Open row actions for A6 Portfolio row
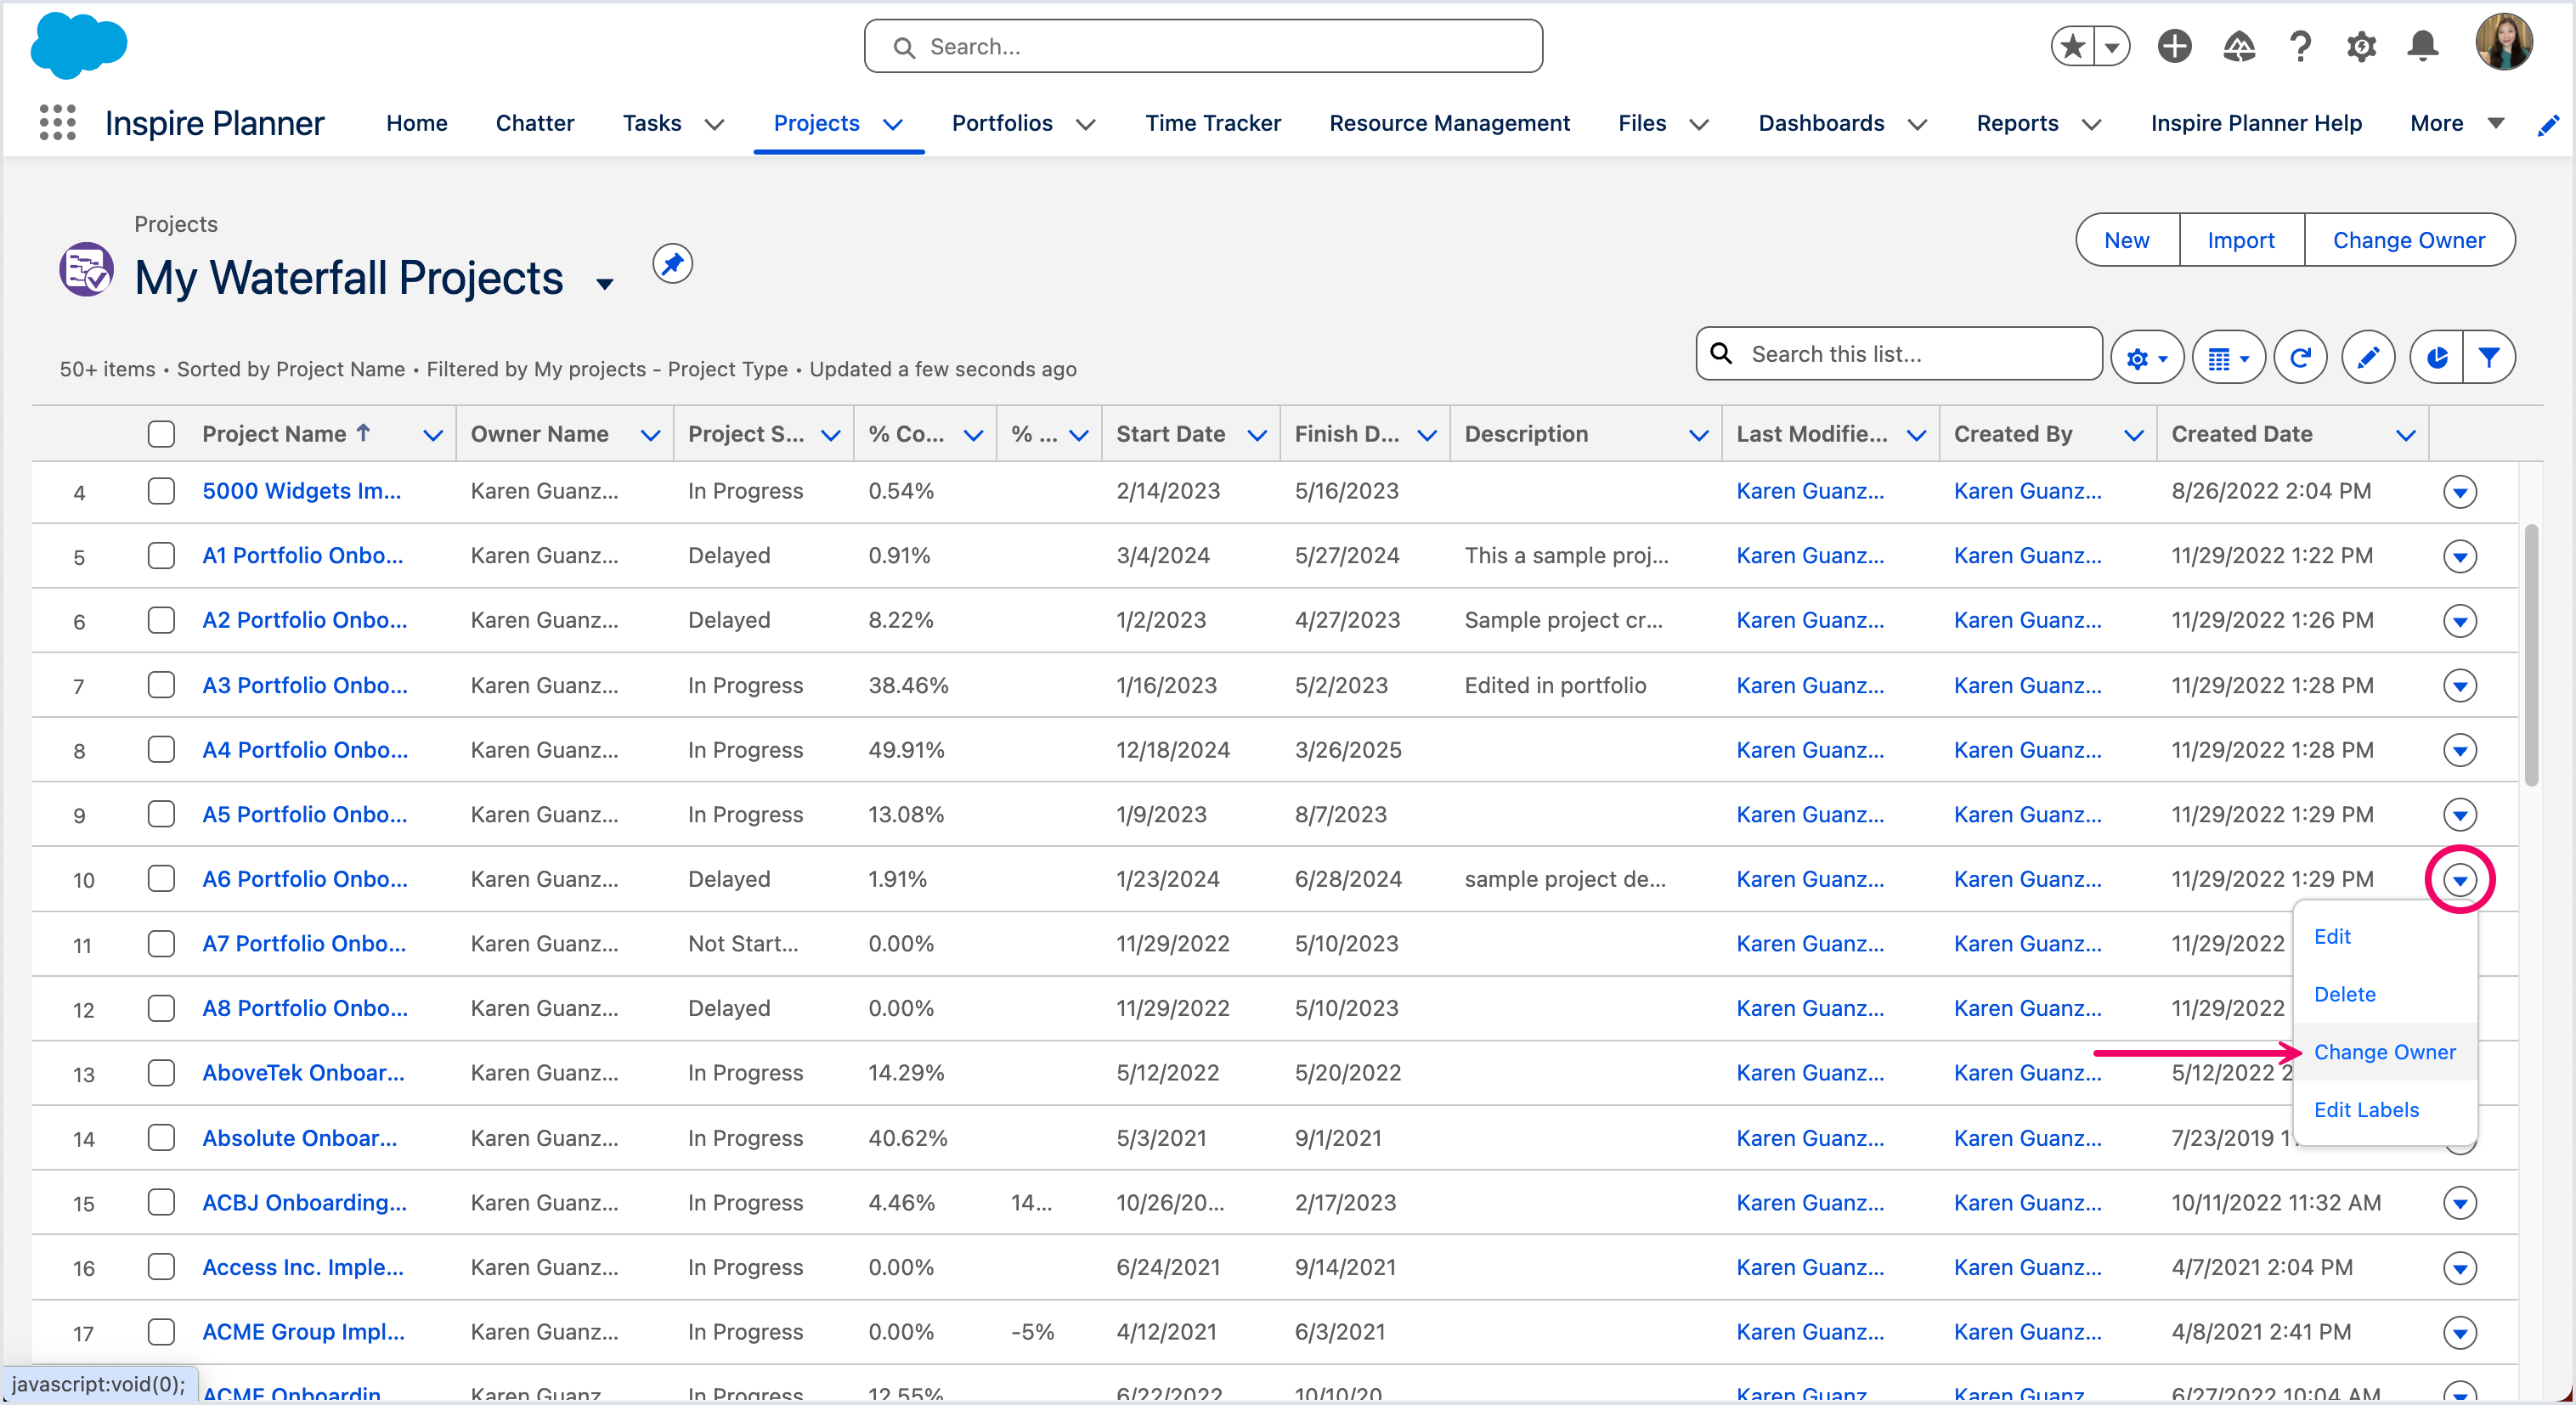2576x1405 pixels. pyautogui.click(x=2459, y=880)
